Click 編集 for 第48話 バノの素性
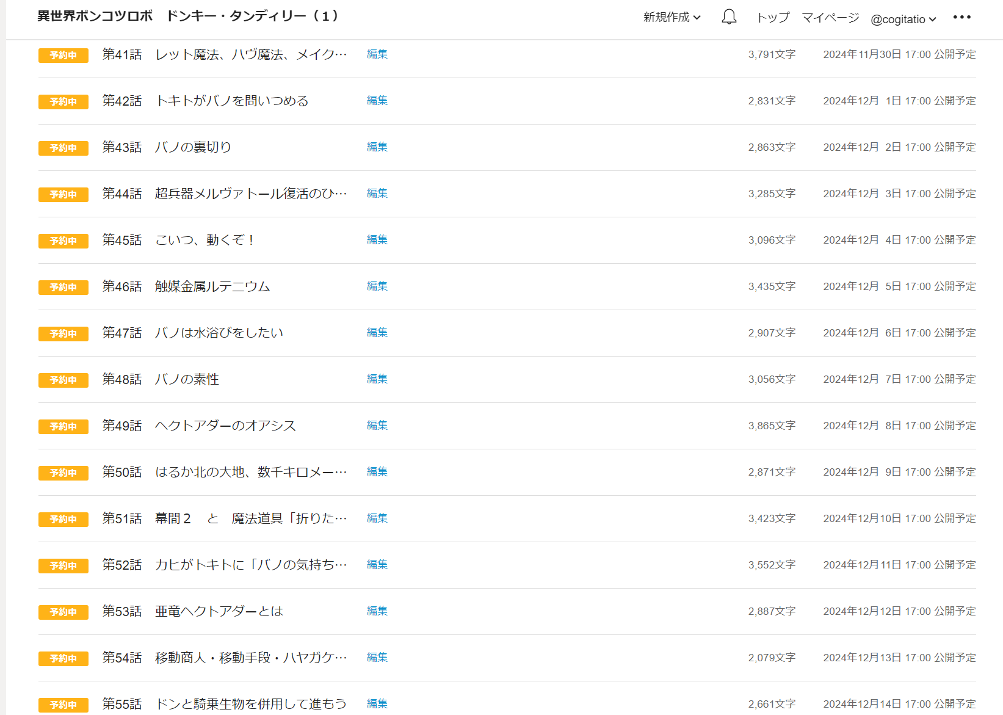Viewport: 1003px width, 715px height. point(377,379)
